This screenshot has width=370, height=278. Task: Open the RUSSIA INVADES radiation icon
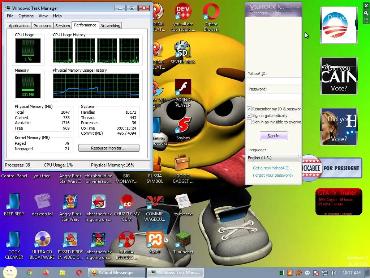(126, 239)
